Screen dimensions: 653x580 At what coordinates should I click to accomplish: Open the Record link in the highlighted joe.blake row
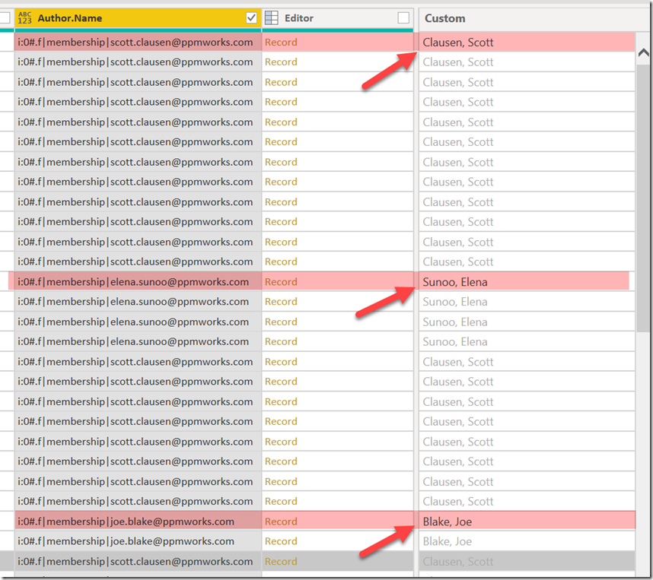(x=281, y=521)
